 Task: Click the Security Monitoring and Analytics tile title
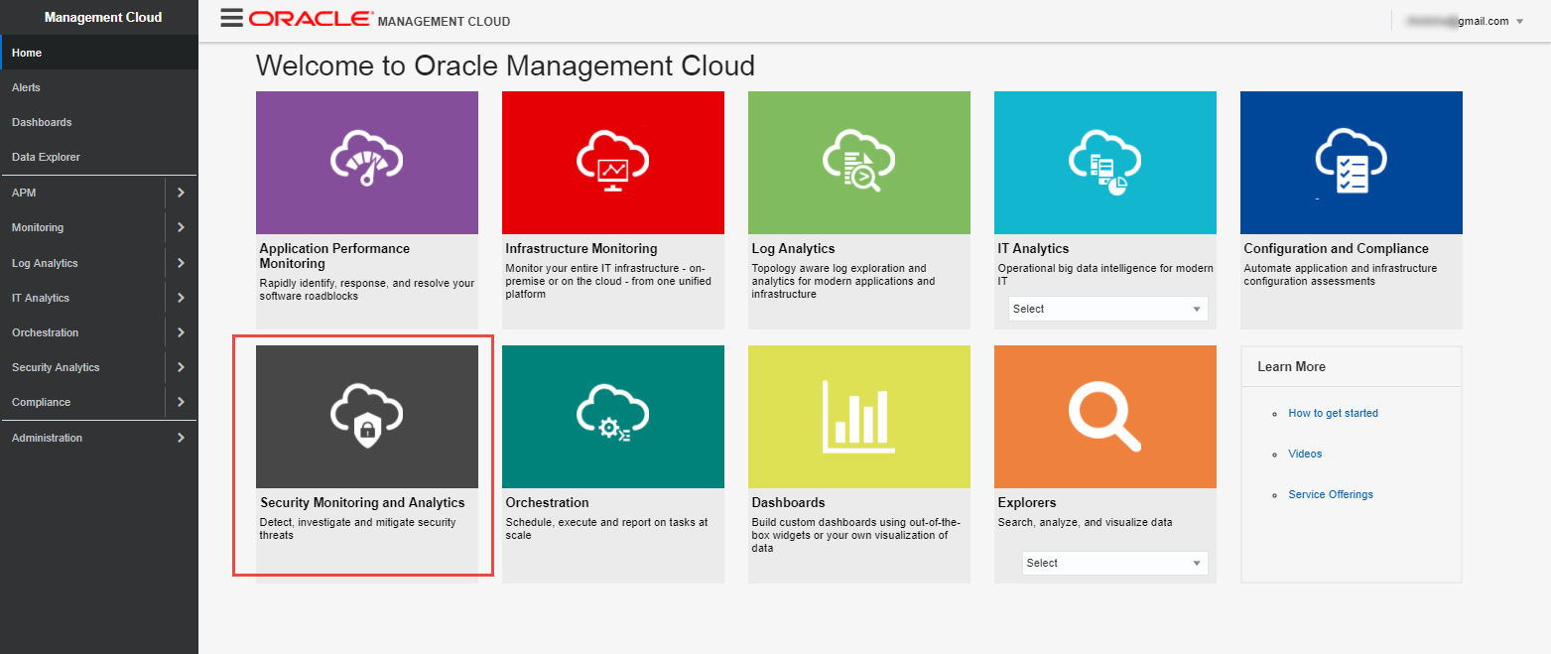click(362, 502)
